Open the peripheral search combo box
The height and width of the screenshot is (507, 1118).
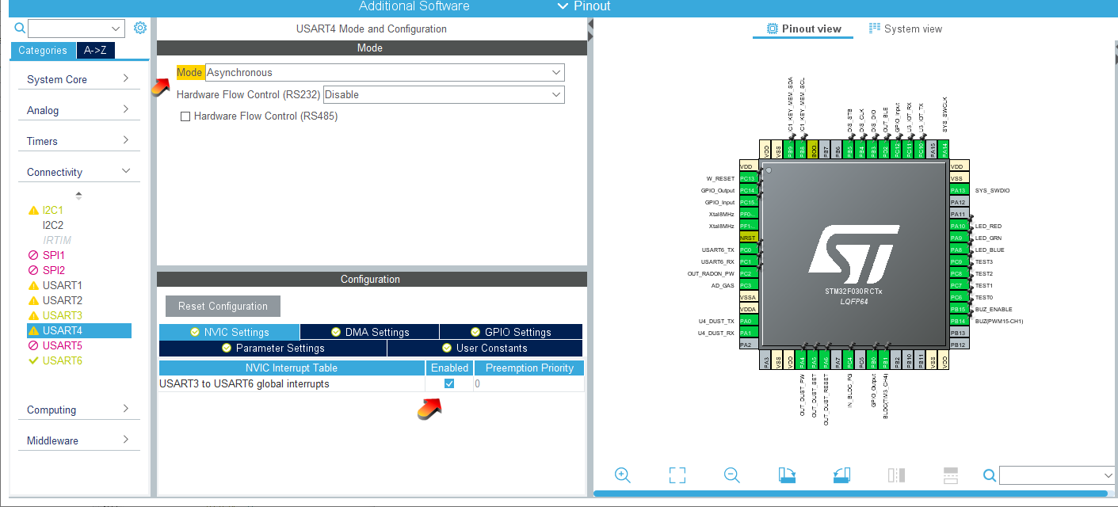77,29
